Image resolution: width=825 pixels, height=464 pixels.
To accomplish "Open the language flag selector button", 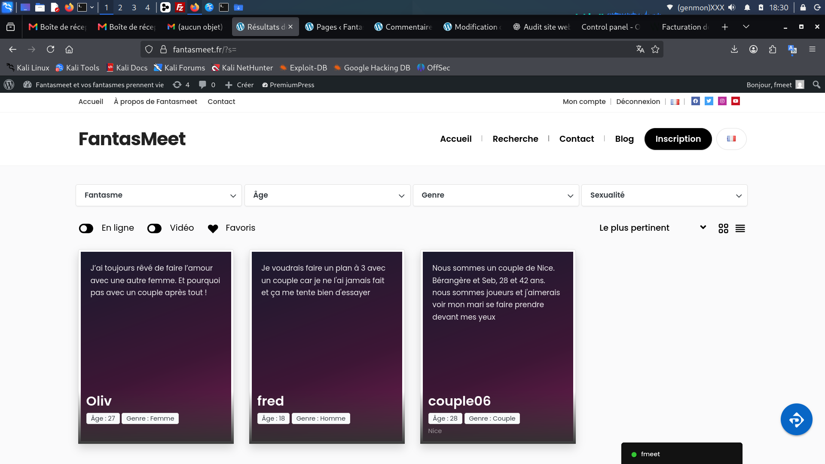I will coord(731,139).
